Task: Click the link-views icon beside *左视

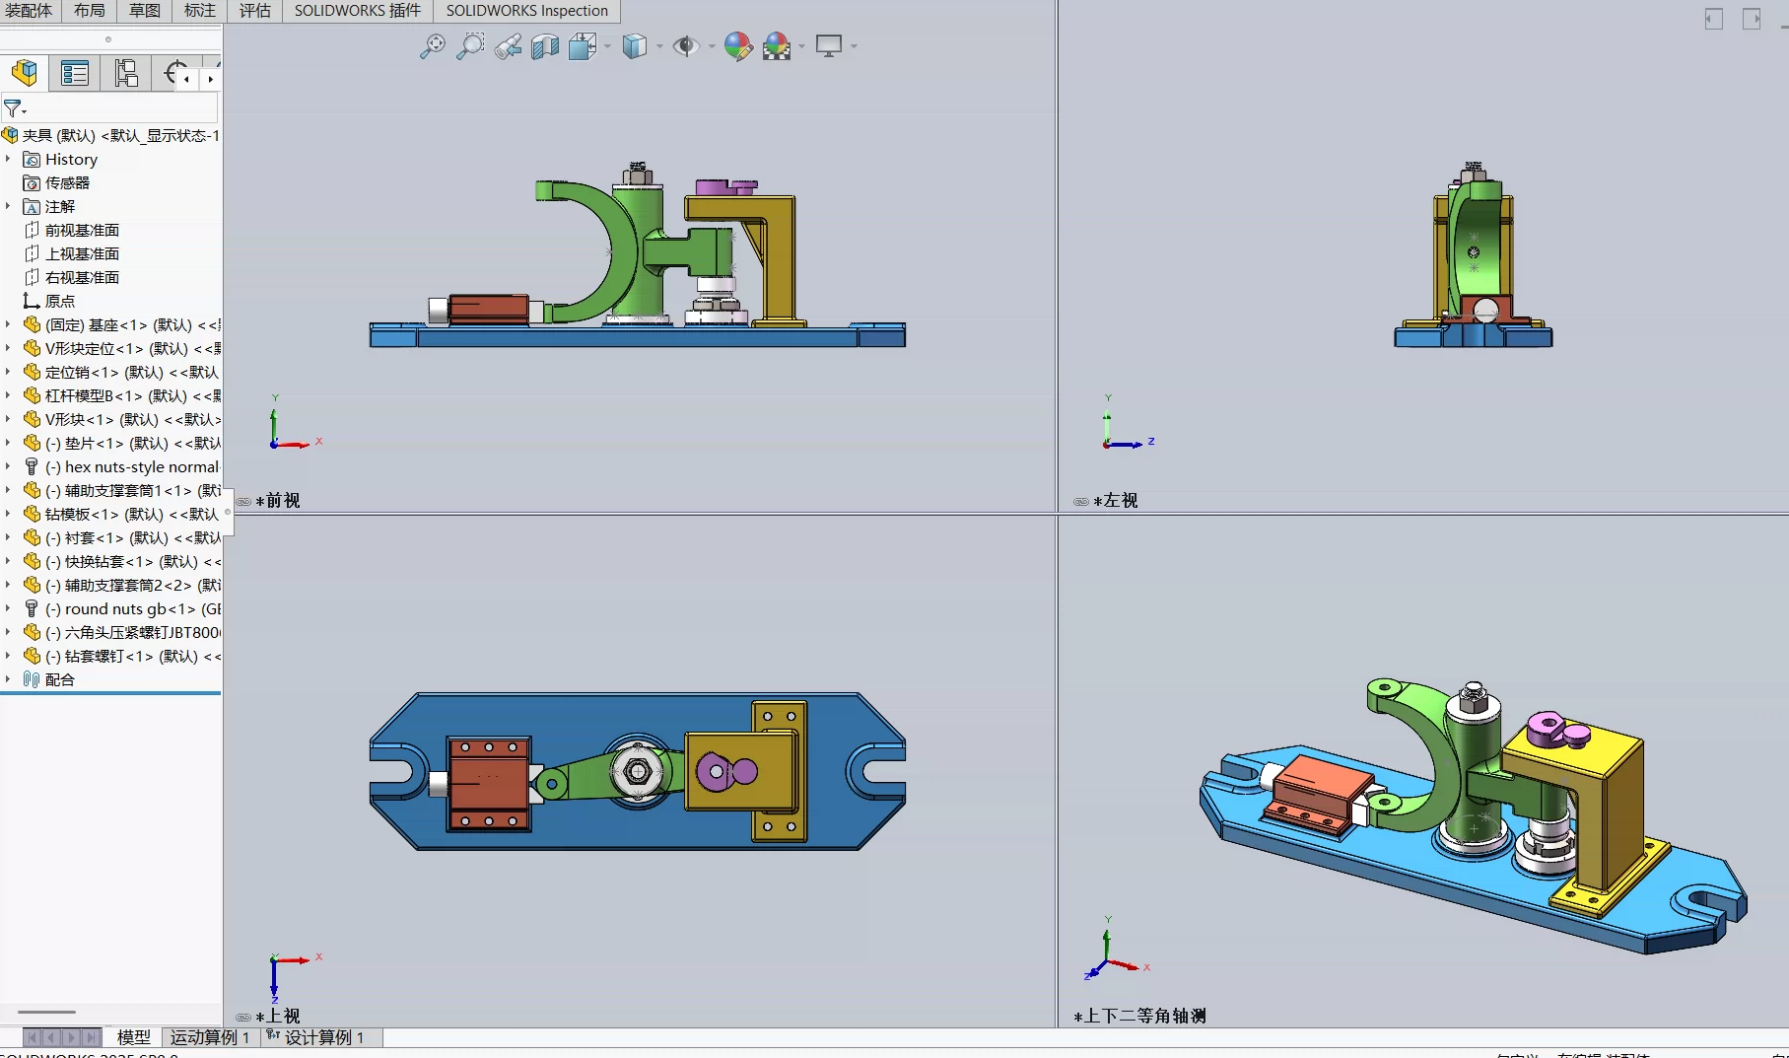Action: coord(1081,502)
